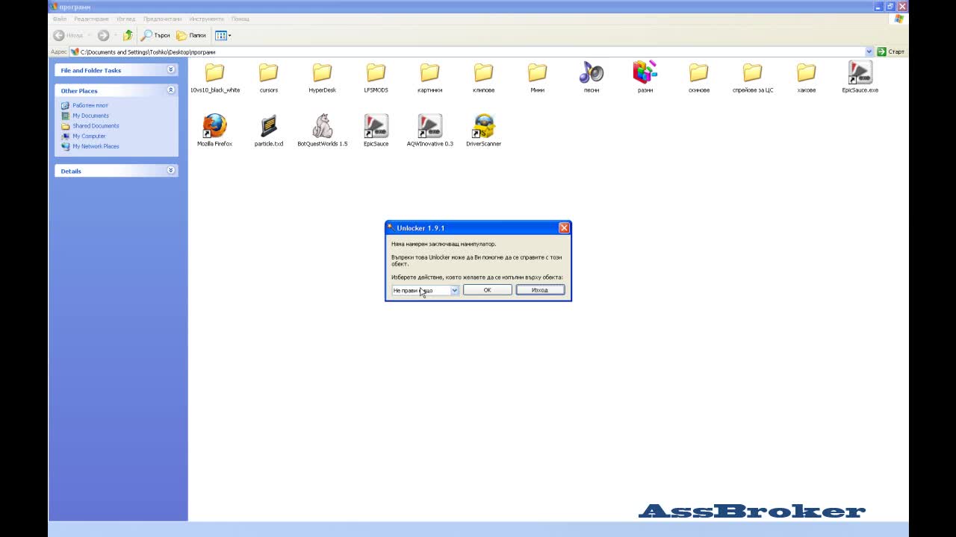
Task: Open the Views dropdown in toolbar
Action: [x=223, y=35]
